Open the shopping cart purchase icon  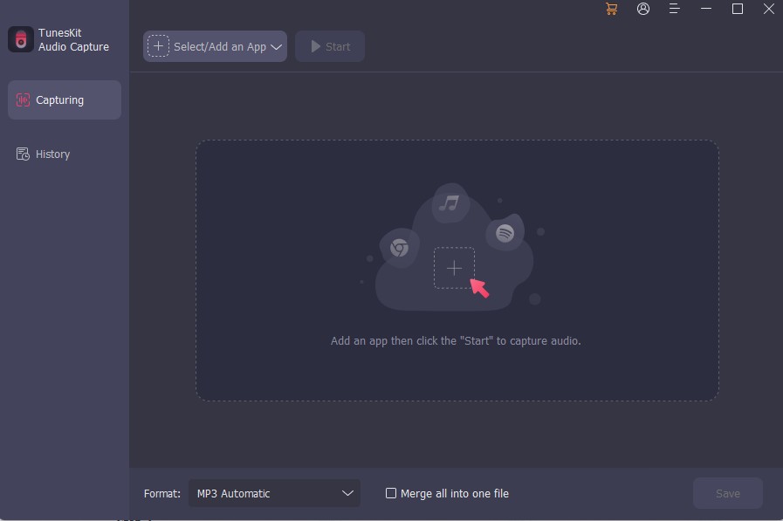pos(611,9)
